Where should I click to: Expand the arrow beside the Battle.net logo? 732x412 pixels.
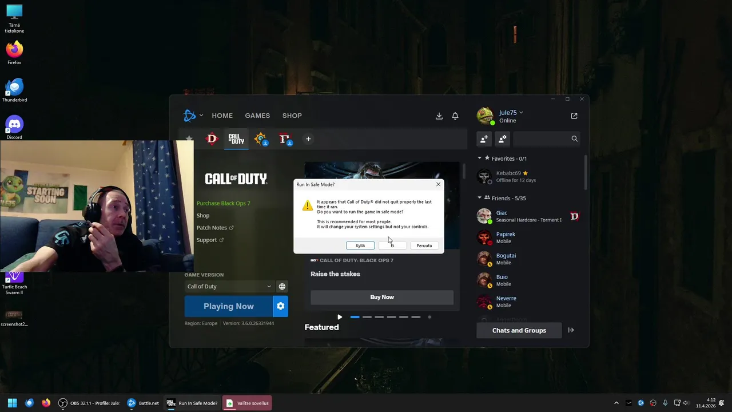[201, 116]
